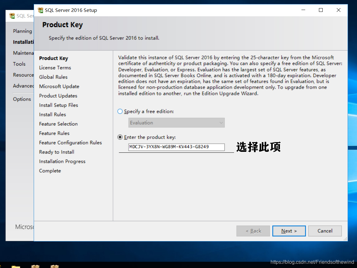Viewport: 357px width, 268px height.
Task: Click the SQL Server Installation Center window icon
Action: tap(12, 16)
